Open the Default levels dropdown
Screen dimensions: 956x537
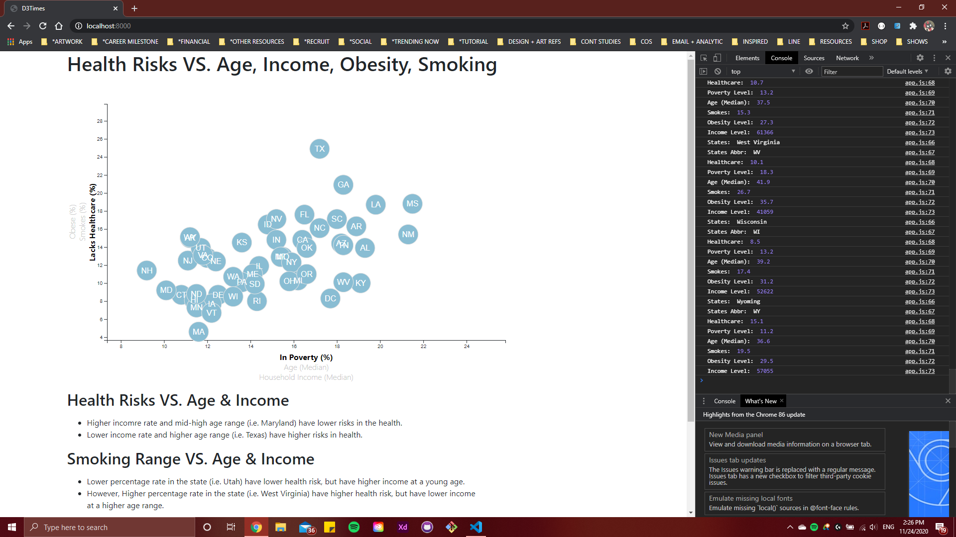(907, 72)
